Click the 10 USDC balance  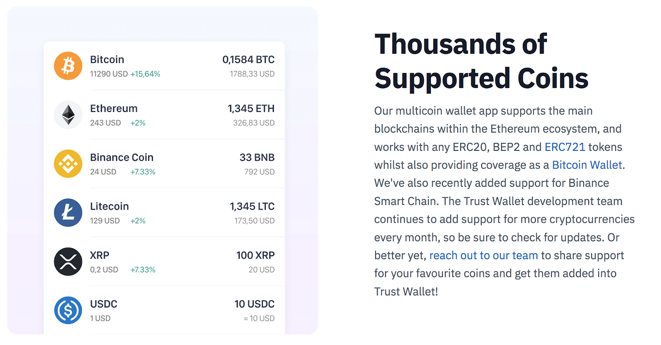[254, 305]
